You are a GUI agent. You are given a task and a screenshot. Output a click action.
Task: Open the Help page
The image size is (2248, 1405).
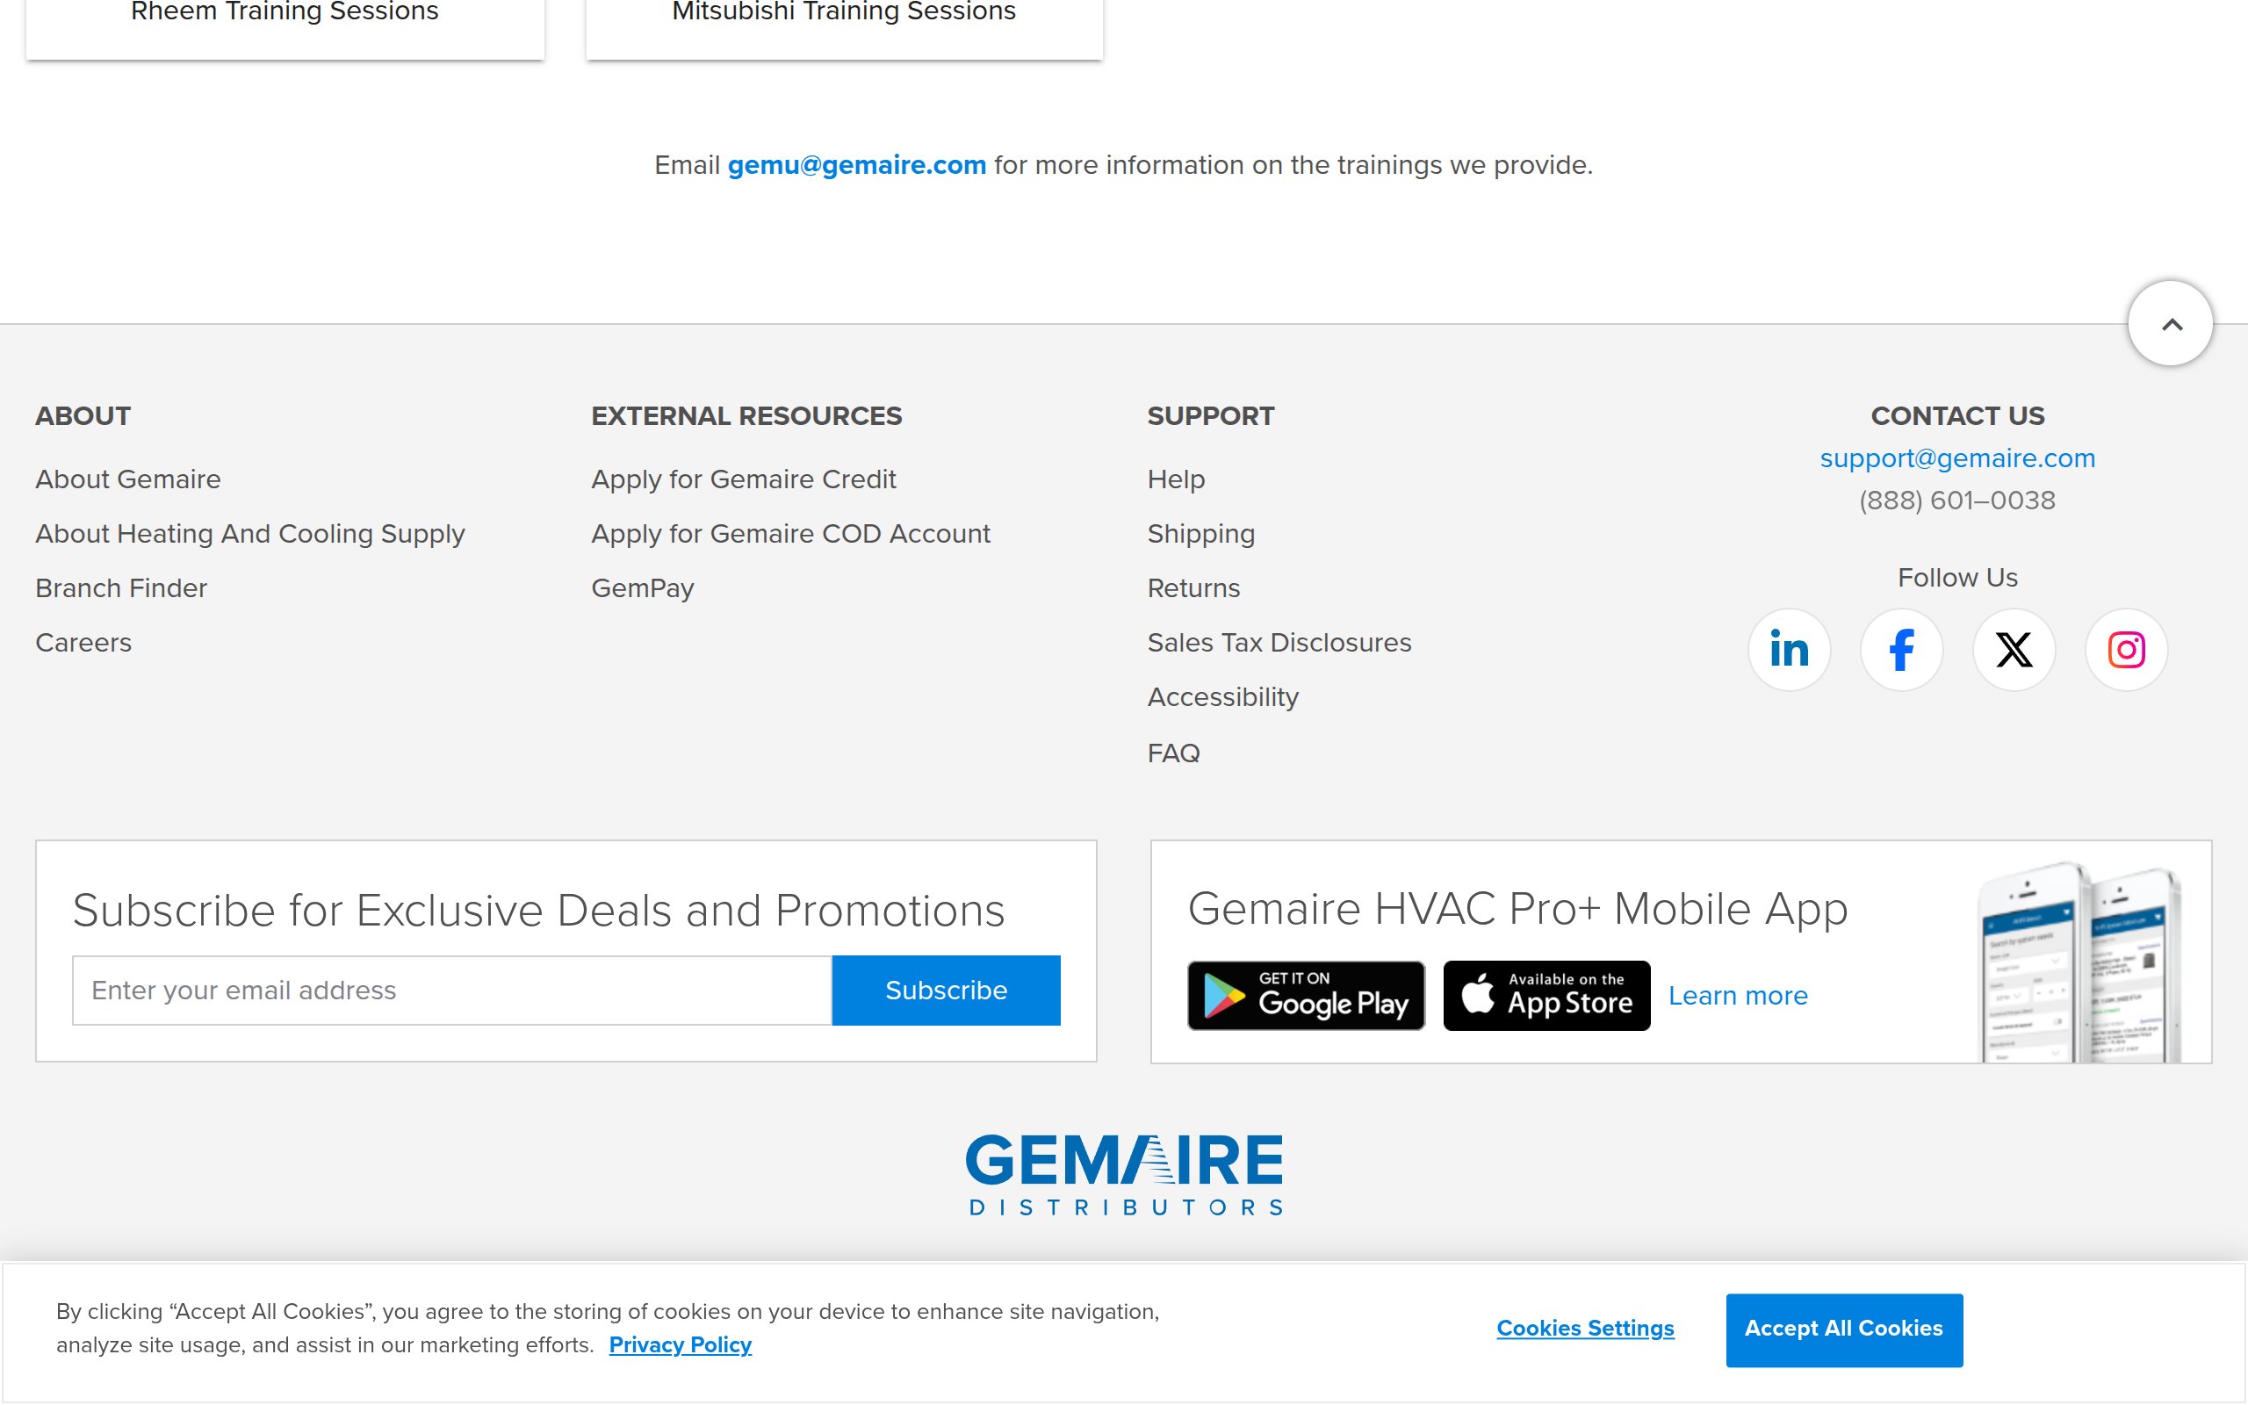[x=1176, y=479]
